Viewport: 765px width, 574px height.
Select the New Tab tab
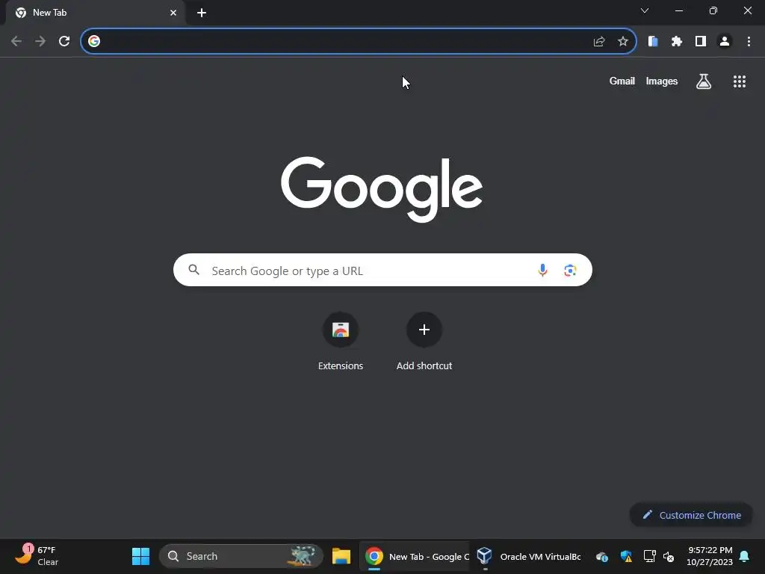pyautogui.click(x=95, y=13)
